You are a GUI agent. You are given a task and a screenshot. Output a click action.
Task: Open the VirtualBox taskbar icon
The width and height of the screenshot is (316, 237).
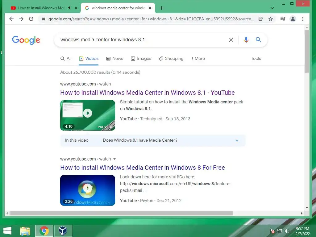63,231
